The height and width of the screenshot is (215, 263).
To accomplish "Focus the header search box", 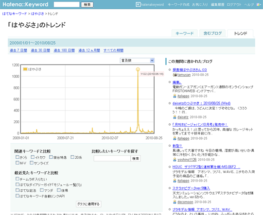I will [x=67, y=4].
